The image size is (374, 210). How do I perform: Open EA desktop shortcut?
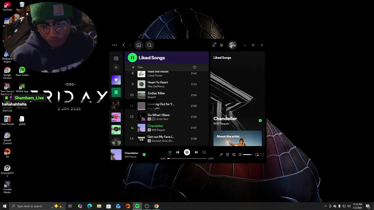7,153
